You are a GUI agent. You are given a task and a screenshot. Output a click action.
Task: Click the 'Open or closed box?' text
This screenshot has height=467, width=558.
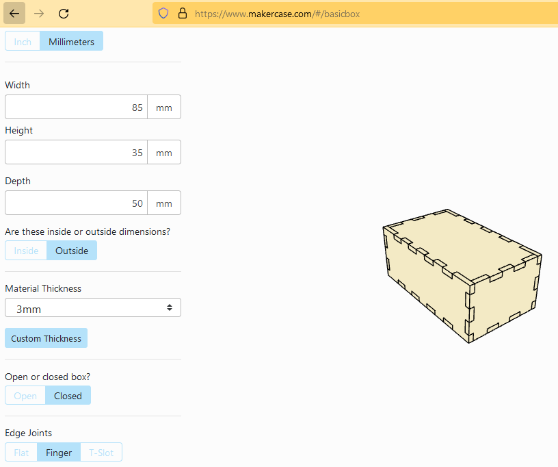coord(48,377)
